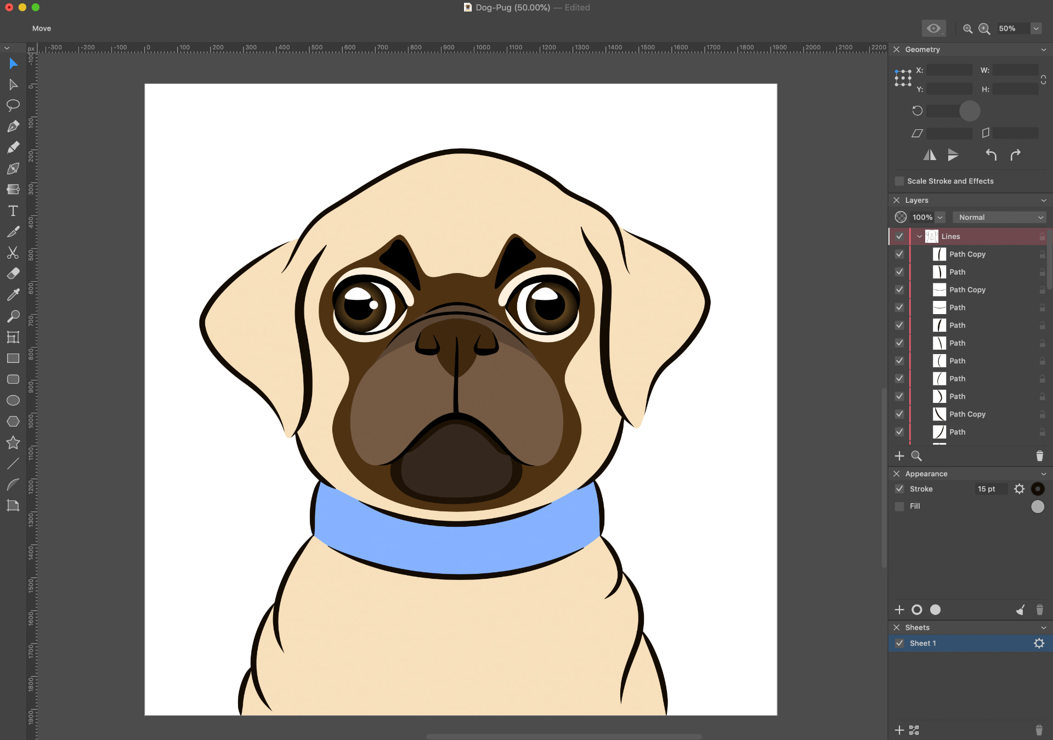The width and height of the screenshot is (1053, 740).
Task: Enable Scale Stroke and Effects checkbox
Action: pos(899,181)
